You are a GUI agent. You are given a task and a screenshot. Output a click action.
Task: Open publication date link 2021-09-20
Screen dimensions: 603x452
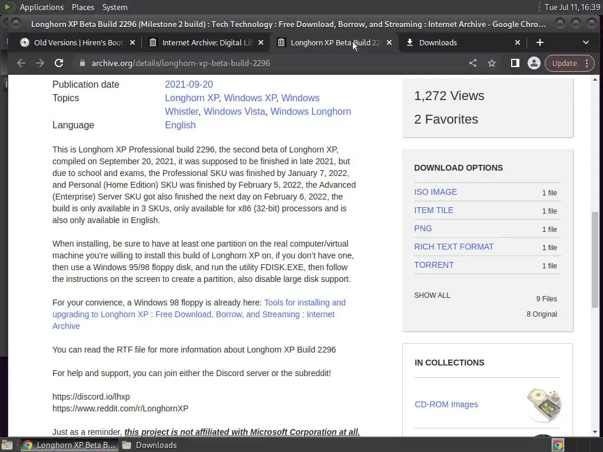(189, 84)
